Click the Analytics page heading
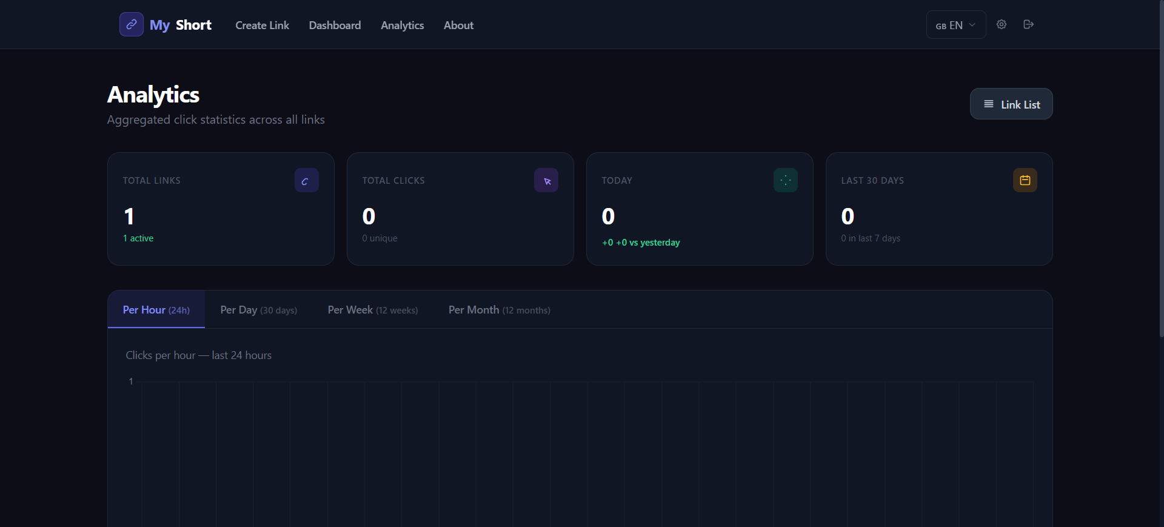The height and width of the screenshot is (527, 1164). (x=153, y=95)
